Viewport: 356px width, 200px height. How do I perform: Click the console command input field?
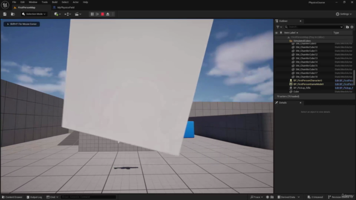click(88, 197)
